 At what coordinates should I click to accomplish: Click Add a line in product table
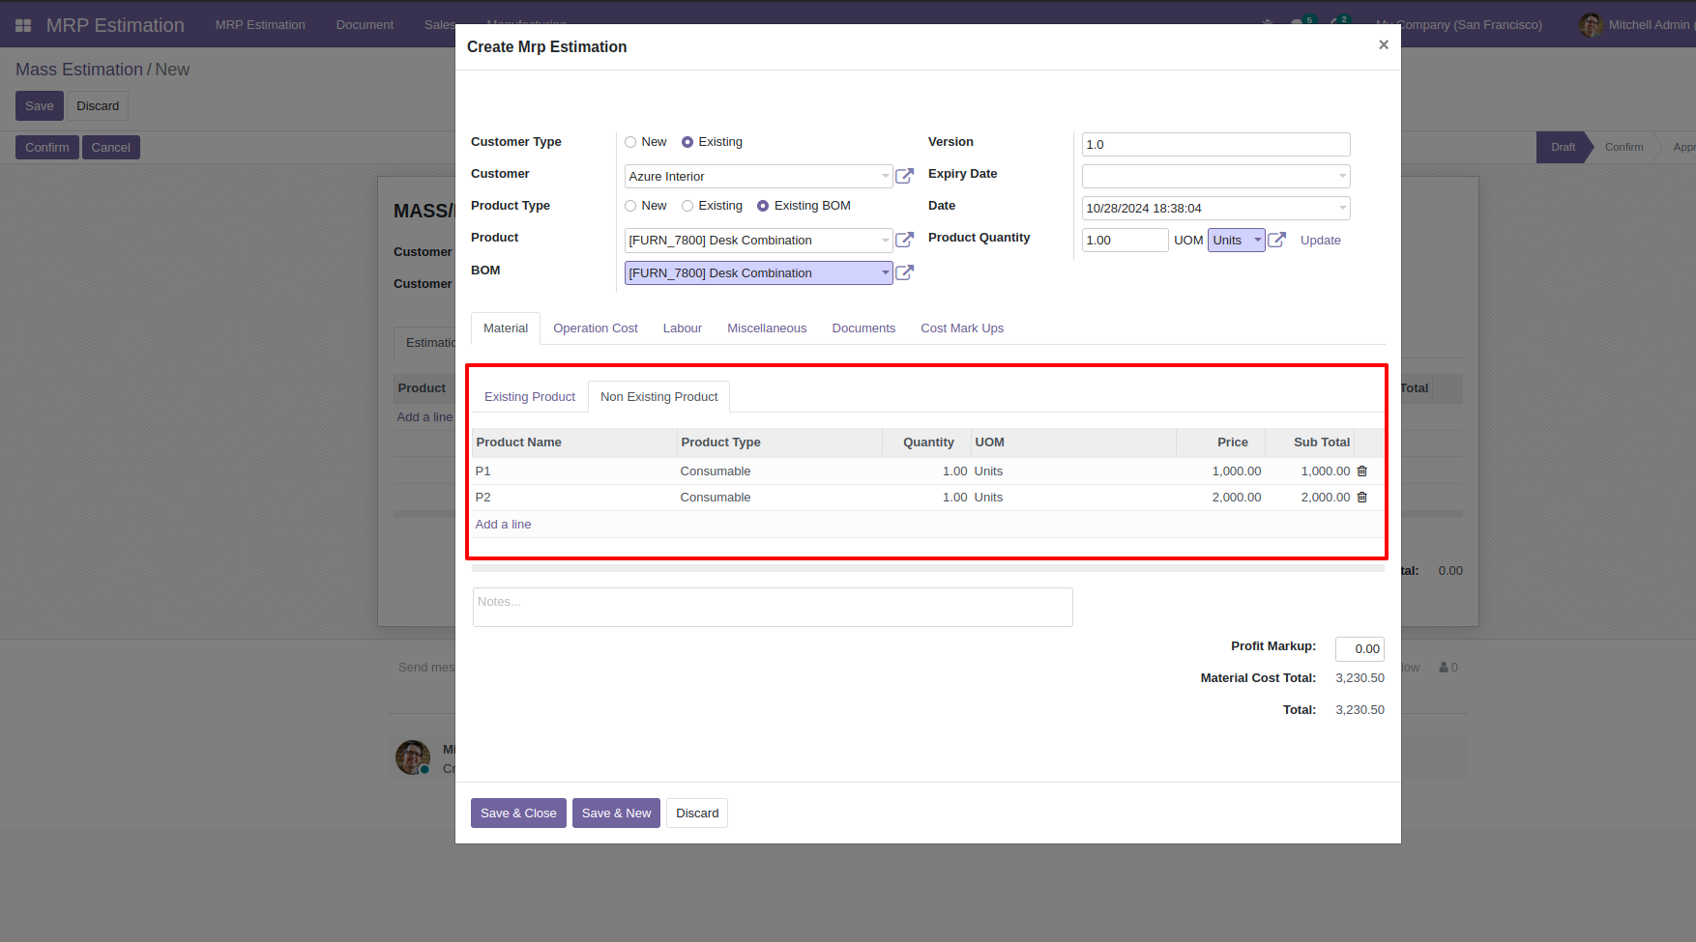pos(503,525)
